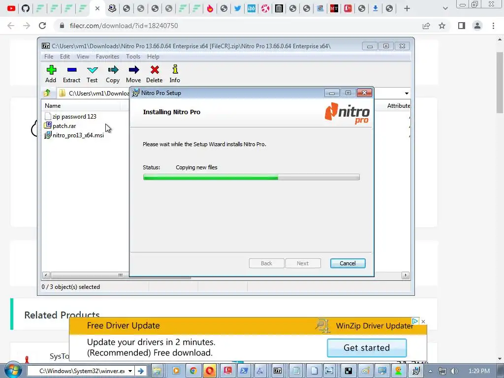Open the YouTube browser tab

tap(11, 8)
